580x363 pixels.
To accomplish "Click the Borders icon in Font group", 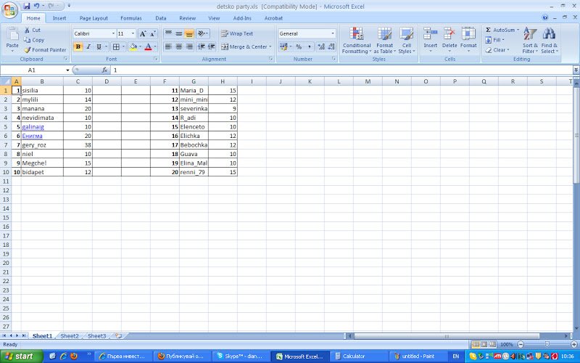I will [116, 46].
